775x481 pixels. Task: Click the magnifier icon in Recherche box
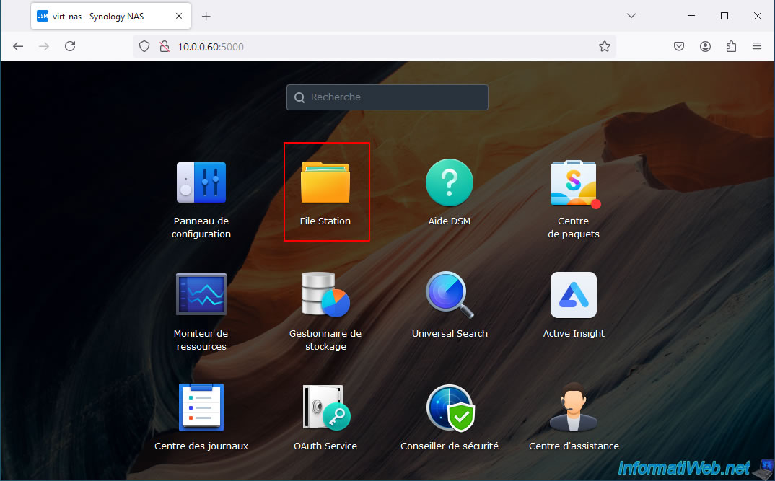299,98
